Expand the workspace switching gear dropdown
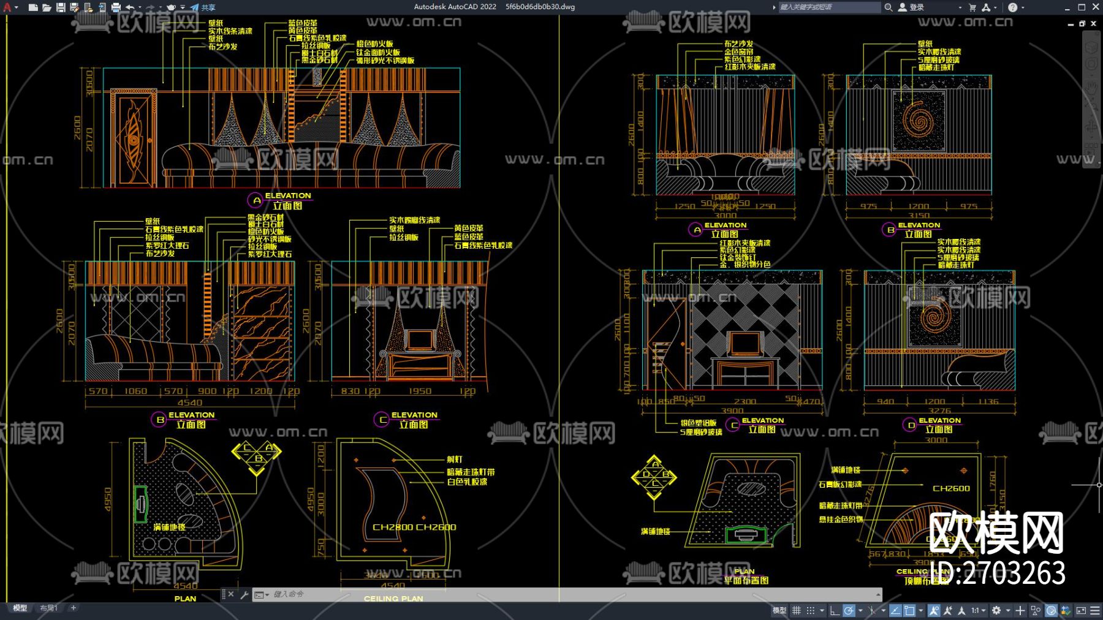1103x620 pixels. coord(1000,610)
